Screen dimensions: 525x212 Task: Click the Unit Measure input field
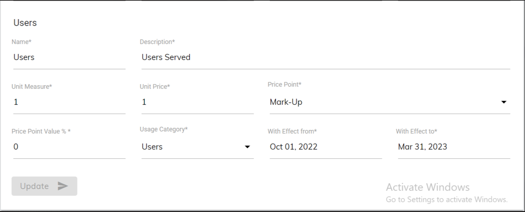tap(69, 102)
